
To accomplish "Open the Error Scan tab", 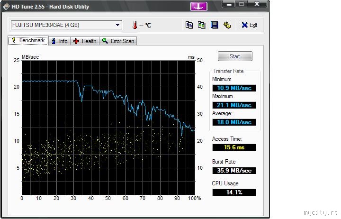I will tap(118, 41).
